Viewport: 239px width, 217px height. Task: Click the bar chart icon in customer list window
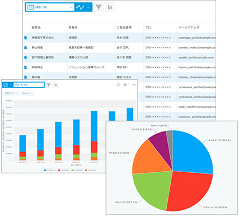point(109,7)
